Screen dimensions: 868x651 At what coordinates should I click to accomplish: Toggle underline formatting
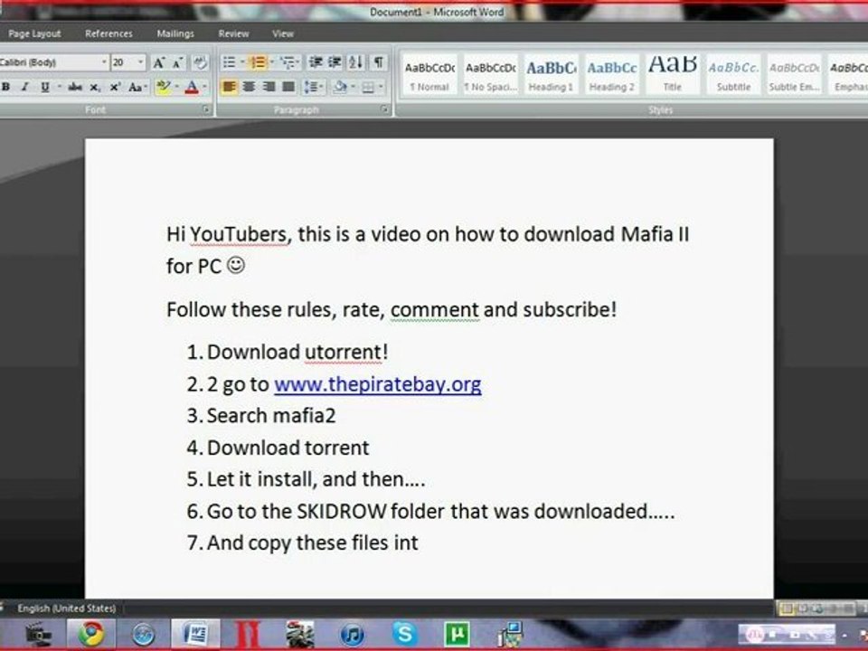tap(45, 87)
